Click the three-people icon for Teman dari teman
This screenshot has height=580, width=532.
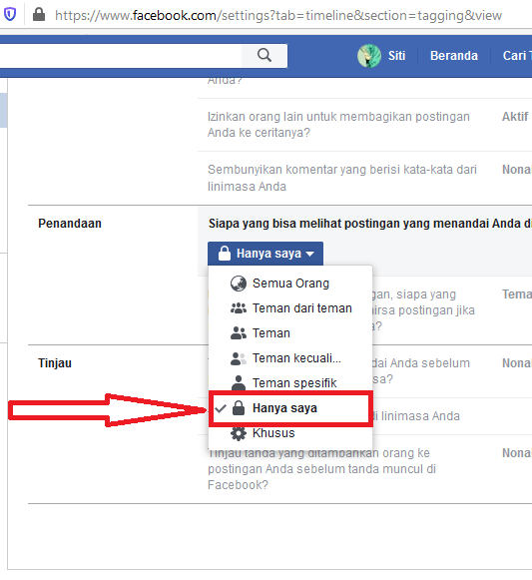tap(239, 308)
